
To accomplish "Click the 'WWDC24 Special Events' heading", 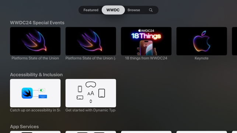I will pos(37,23).
